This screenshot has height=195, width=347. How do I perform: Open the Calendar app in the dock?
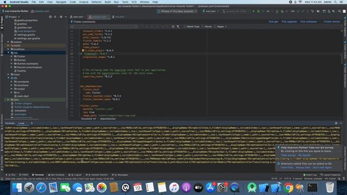(138, 187)
